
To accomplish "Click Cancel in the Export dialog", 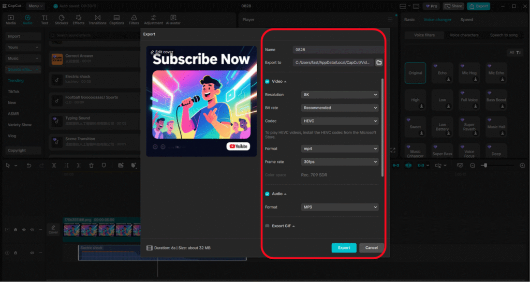I will [372, 248].
